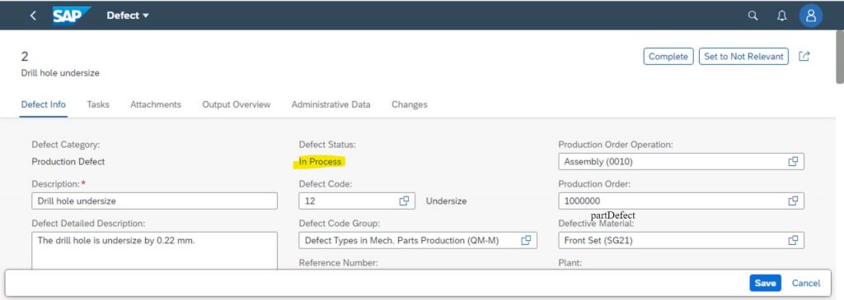Screen dimensions: 844x300
Task: Open the user profile avatar
Action: click(811, 16)
